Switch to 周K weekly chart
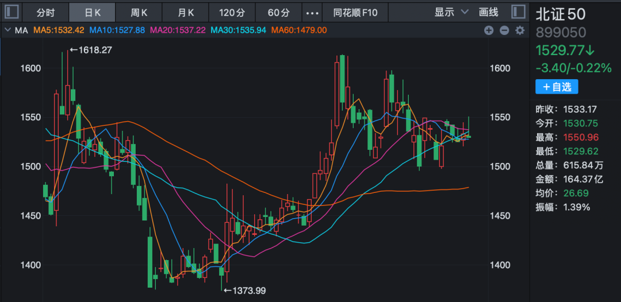 point(139,12)
